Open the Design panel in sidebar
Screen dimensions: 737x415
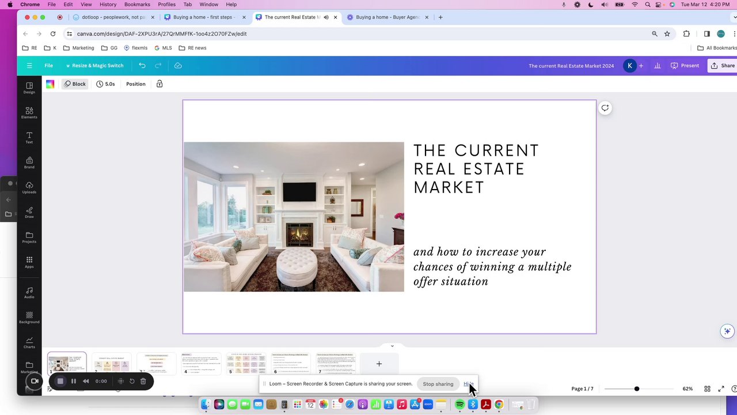point(29,88)
